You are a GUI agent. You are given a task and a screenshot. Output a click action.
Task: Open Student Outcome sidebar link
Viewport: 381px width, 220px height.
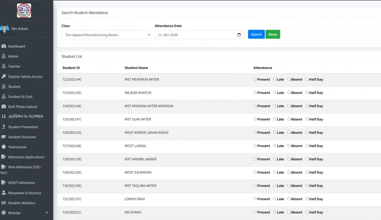[21, 137]
